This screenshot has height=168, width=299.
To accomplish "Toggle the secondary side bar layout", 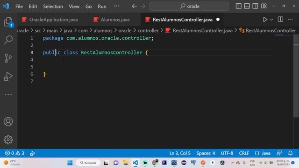I will (256, 6).
